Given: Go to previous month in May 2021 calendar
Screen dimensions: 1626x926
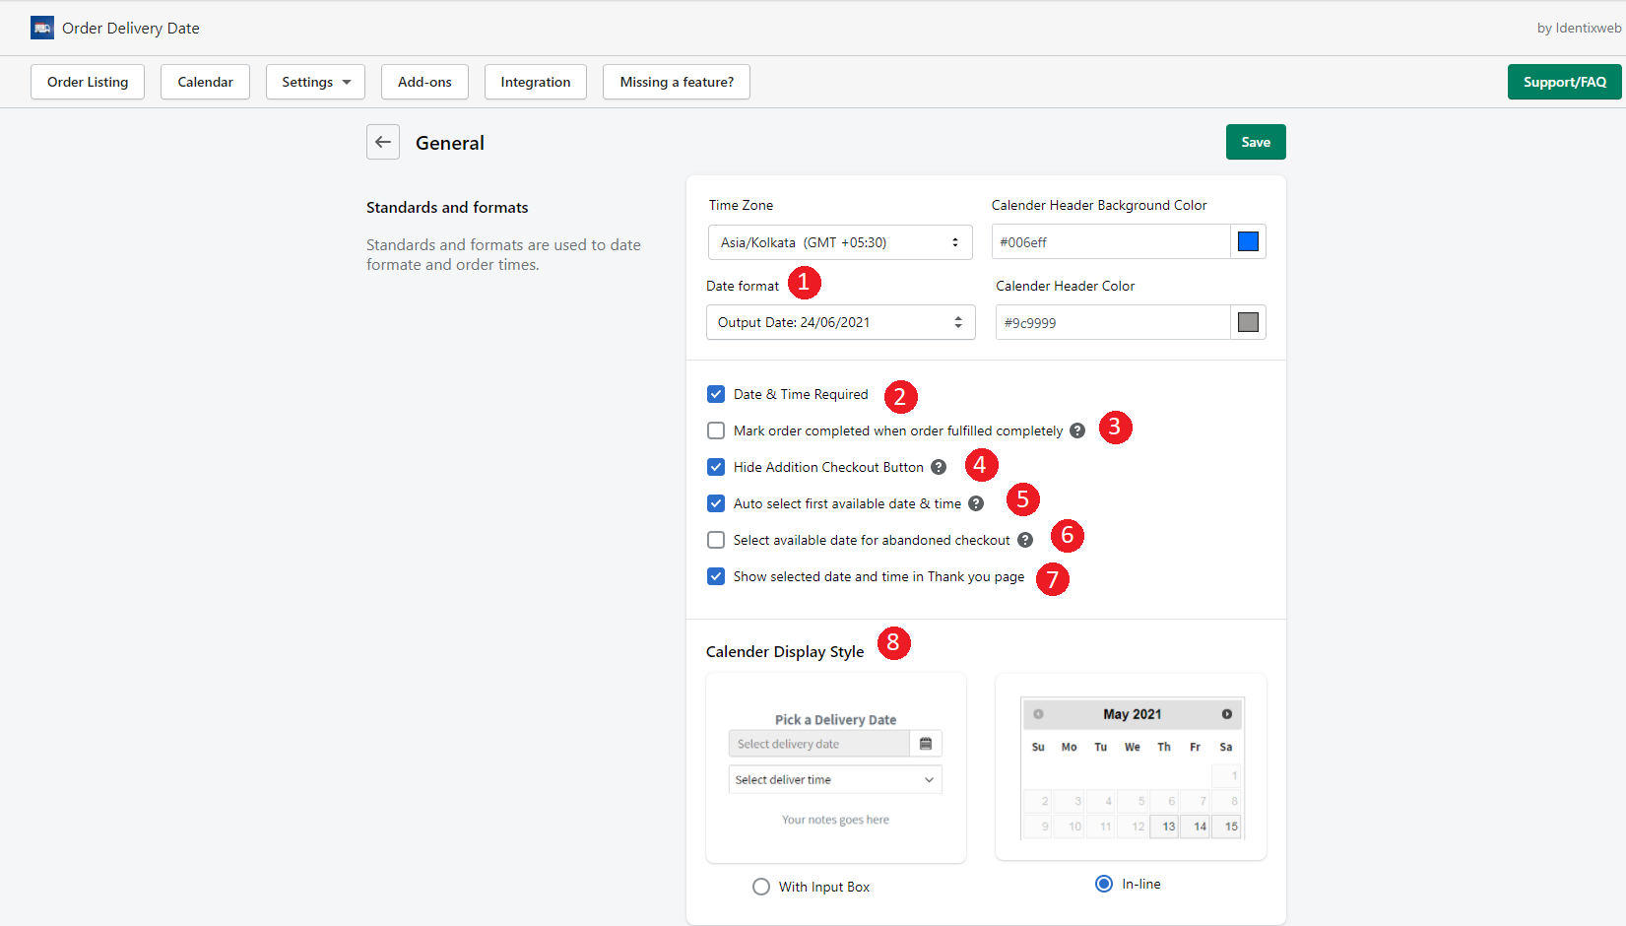Looking at the screenshot, I should tap(1038, 714).
